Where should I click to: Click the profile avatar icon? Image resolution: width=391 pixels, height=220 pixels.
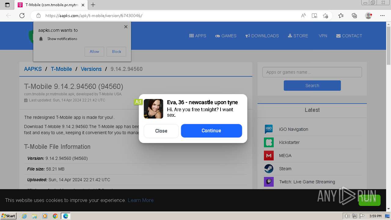369,16
